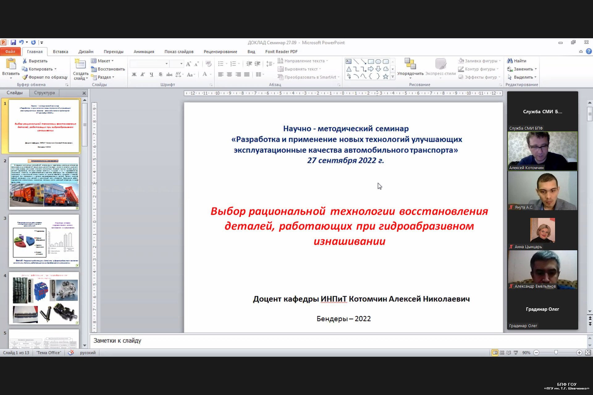Open the font name dropdown
This screenshot has height=395, width=593.
[x=166, y=64]
